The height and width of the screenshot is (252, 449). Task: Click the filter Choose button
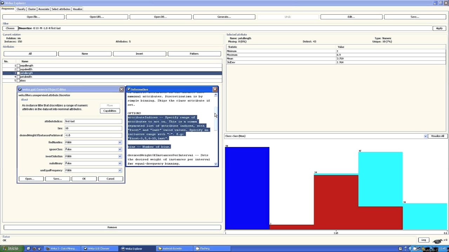click(x=10, y=28)
